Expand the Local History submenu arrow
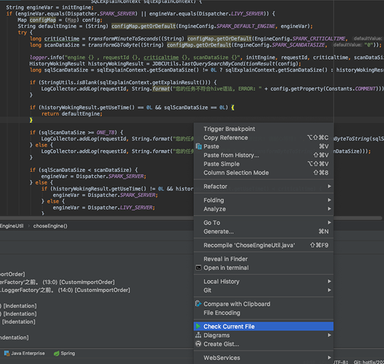This screenshot has width=384, height=364. coord(330,281)
